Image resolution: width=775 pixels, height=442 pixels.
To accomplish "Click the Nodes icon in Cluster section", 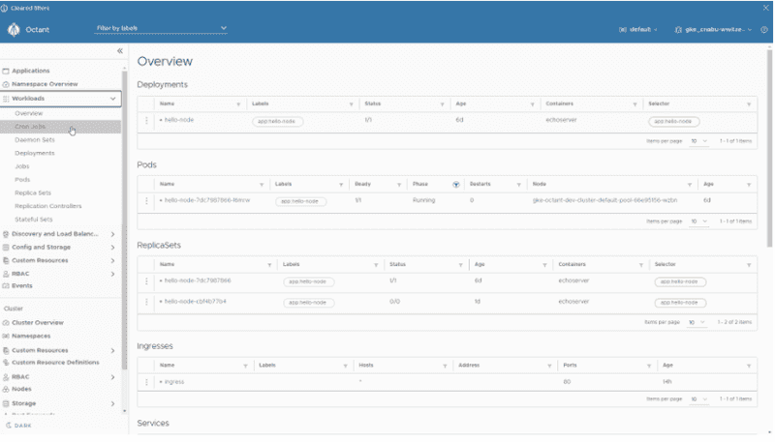I will coord(7,389).
